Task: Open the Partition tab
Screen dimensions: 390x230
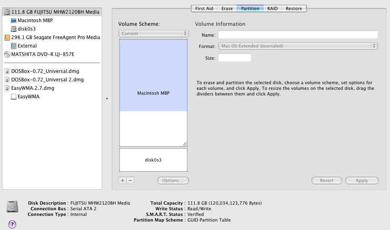Action: 250,8
